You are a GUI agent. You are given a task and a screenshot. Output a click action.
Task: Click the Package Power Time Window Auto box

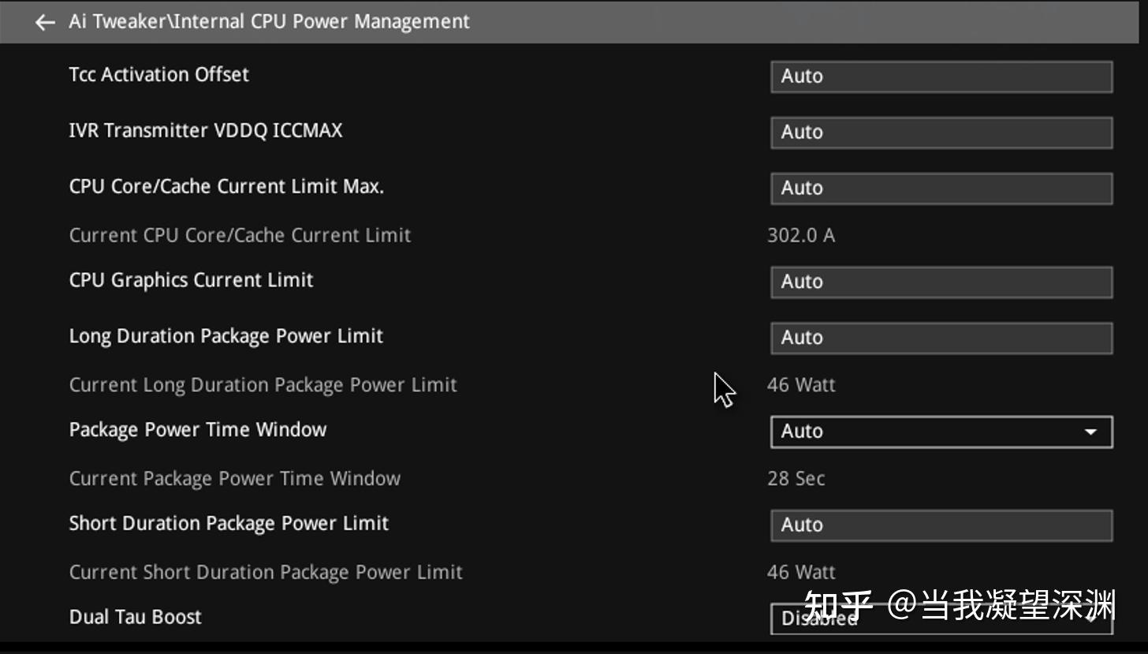tap(941, 432)
